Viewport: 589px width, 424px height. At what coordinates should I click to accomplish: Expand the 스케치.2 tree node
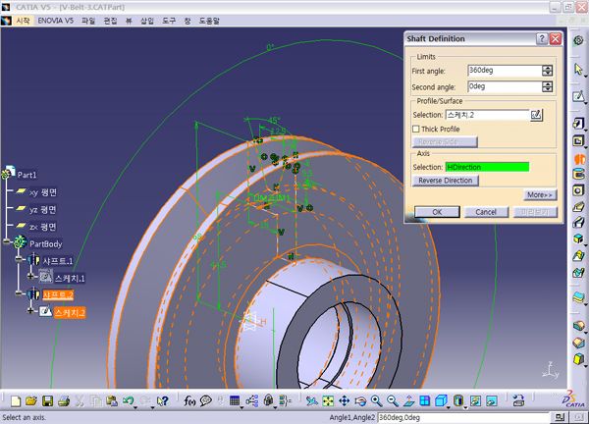pyautogui.click(x=30, y=310)
